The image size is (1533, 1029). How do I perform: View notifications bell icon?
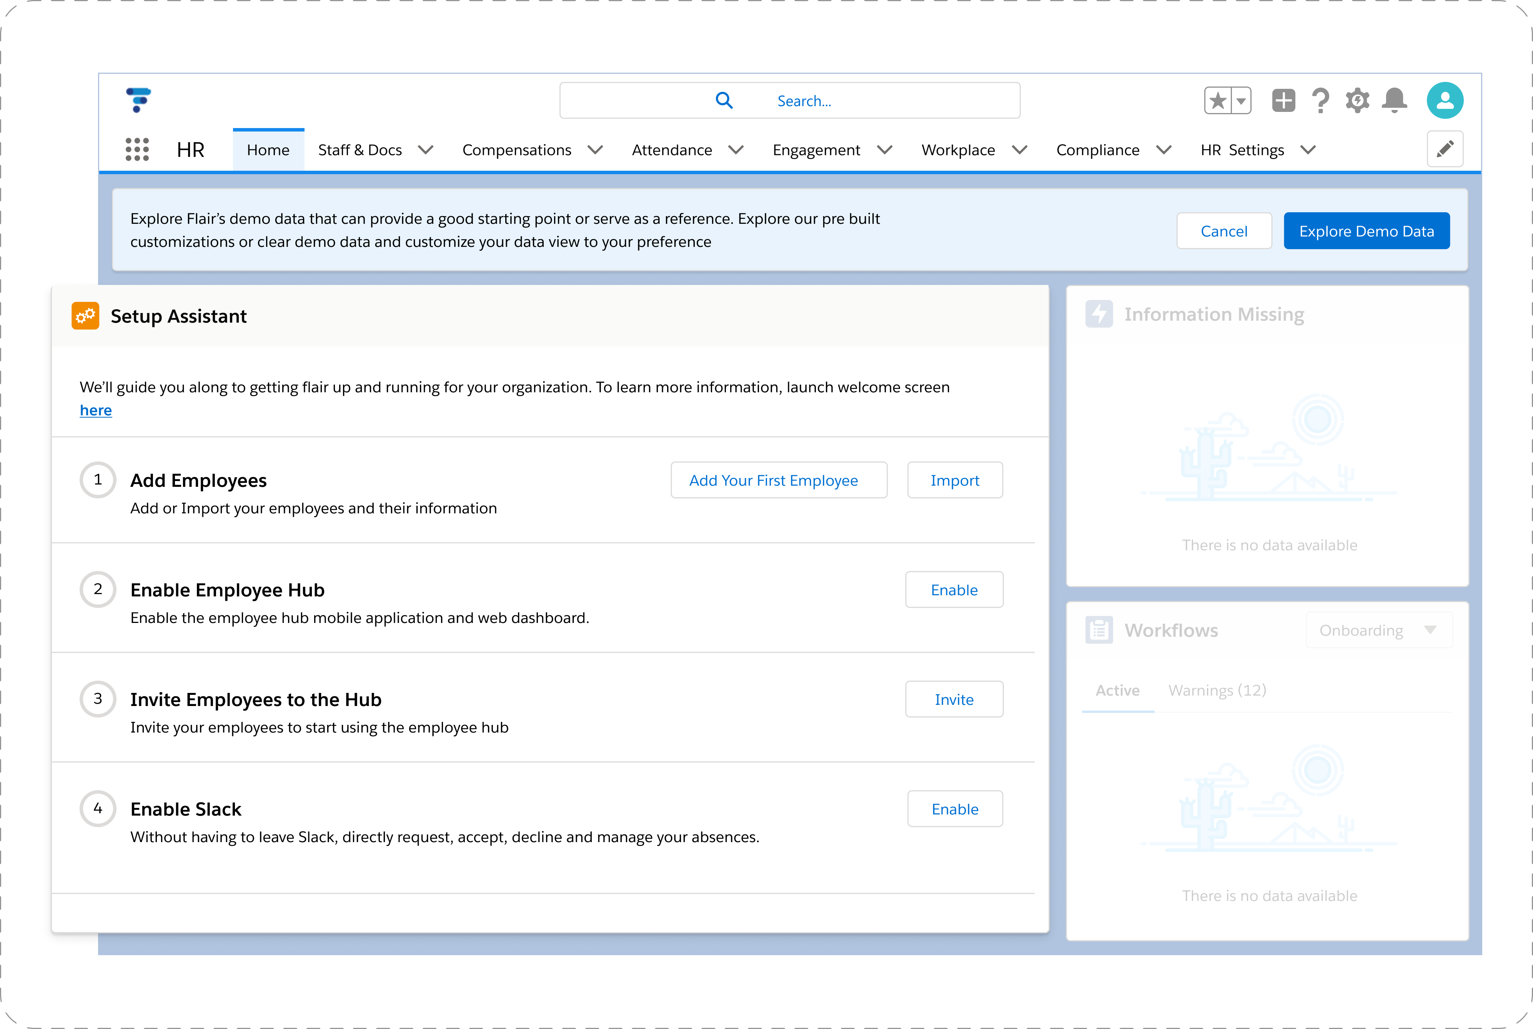tap(1394, 100)
